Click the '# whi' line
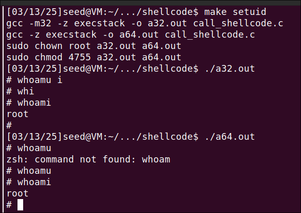 pos(21,91)
